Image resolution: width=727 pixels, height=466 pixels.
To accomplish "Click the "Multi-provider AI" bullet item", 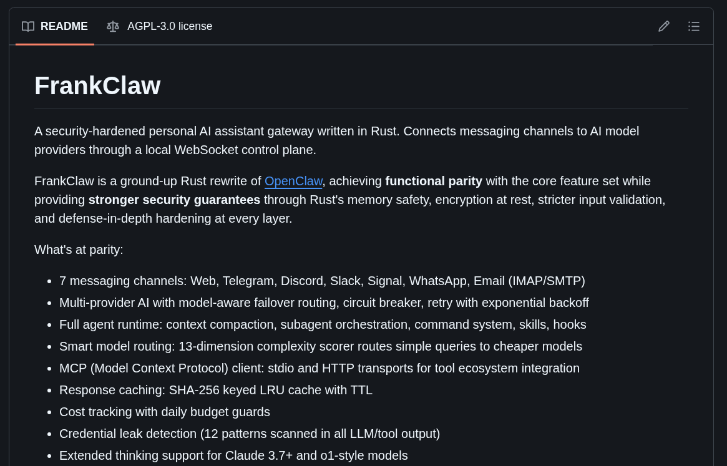I will click(324, 303).
